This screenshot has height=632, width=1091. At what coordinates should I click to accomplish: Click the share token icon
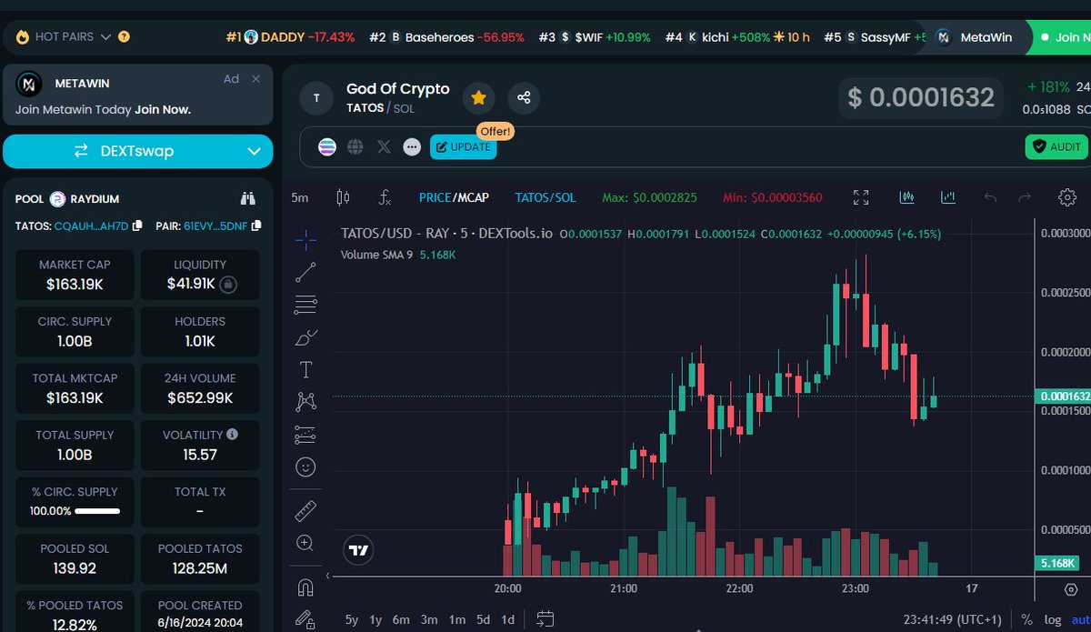tap(524, 97)
